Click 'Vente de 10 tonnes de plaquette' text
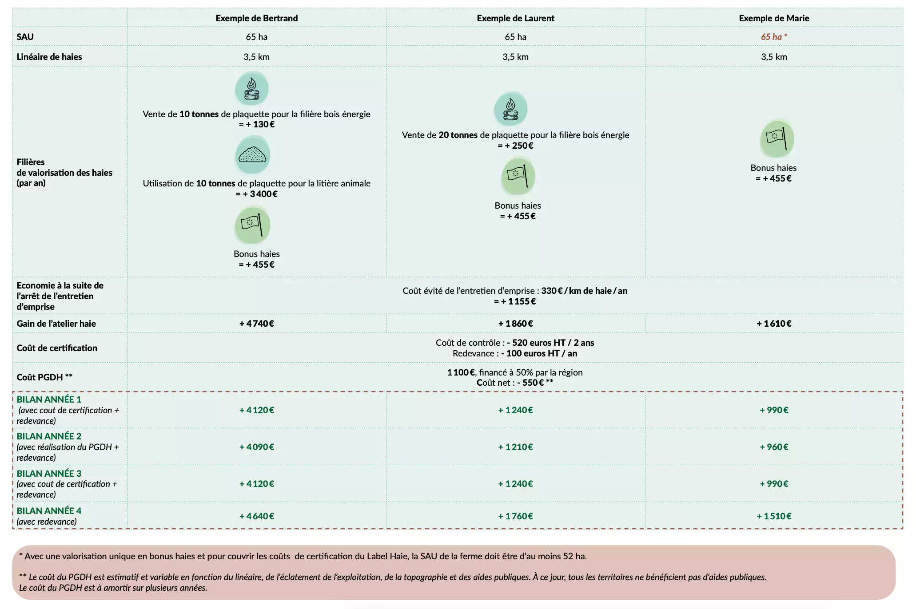This screenshot has height=609, width=916. coord(256,114)
